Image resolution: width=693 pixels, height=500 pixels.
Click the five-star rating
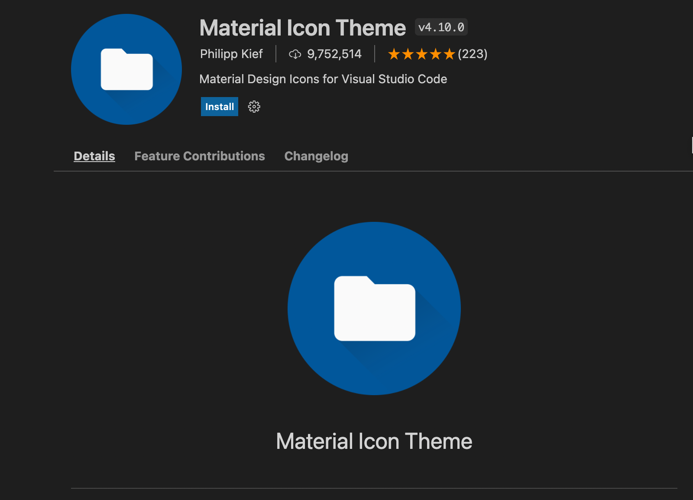(421, 54)
